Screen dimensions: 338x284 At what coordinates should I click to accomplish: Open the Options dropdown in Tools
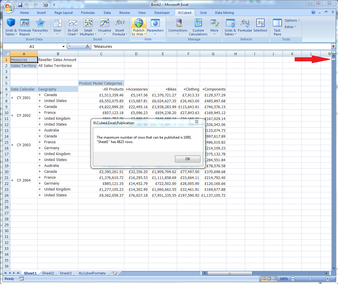292,20
